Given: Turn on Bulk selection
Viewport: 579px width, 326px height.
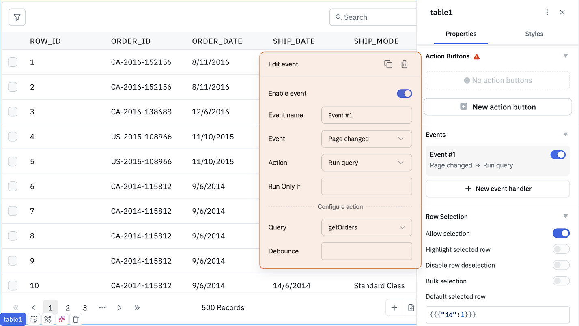Looking at the screenshot, I should pyautogui.click(x=561, y=281).
